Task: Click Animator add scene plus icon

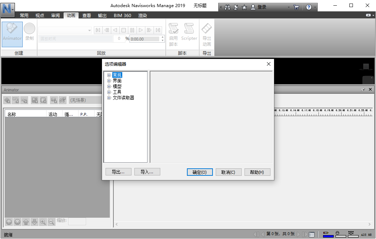Action: tap(9, 222)
